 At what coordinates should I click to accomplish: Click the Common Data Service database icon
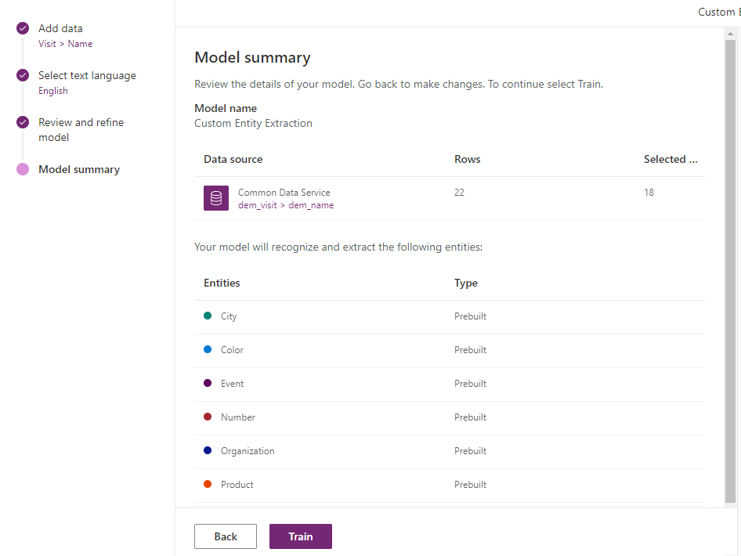coord(216,198)
